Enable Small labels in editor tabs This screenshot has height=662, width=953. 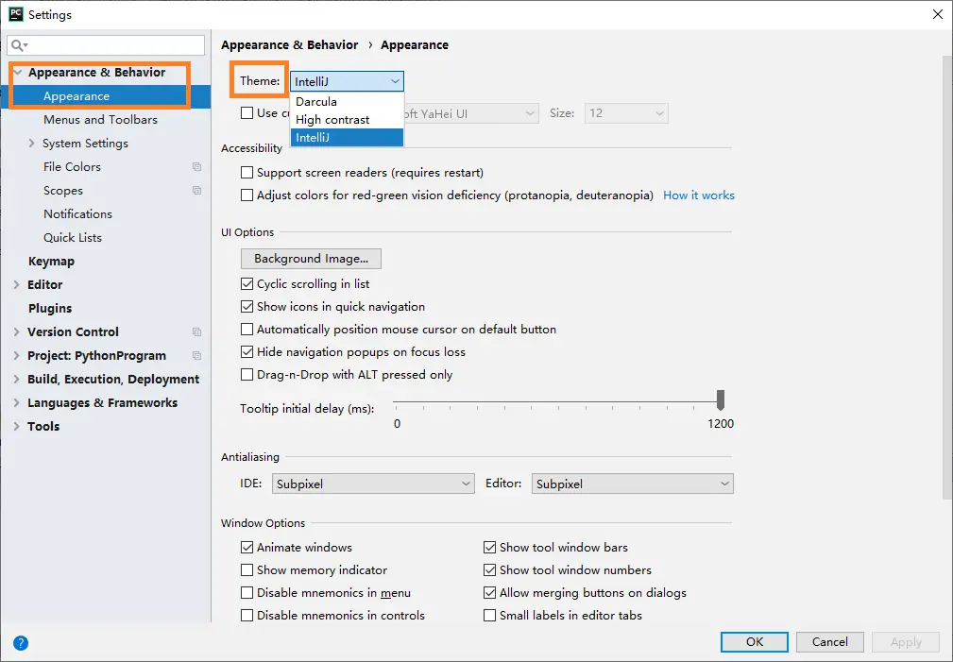(489, 615)
